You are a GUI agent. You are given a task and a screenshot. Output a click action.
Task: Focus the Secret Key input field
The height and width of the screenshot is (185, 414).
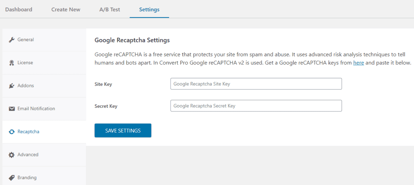[256, 106]
